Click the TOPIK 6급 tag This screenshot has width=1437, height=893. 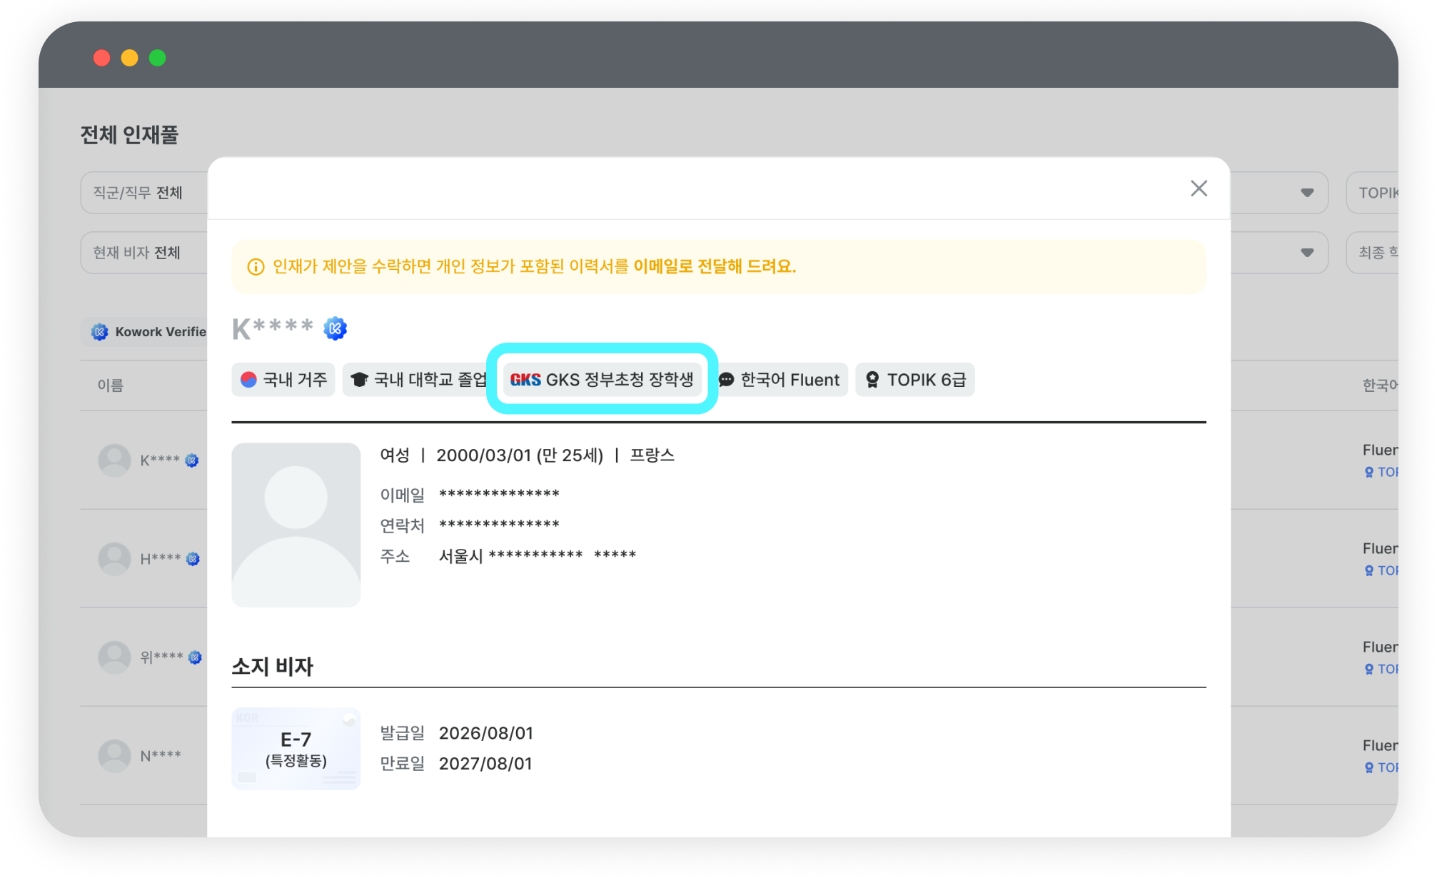[x=915, y=380]
